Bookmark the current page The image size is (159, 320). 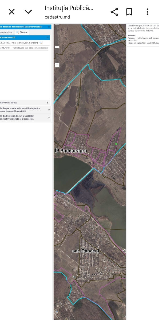[129, 12]
